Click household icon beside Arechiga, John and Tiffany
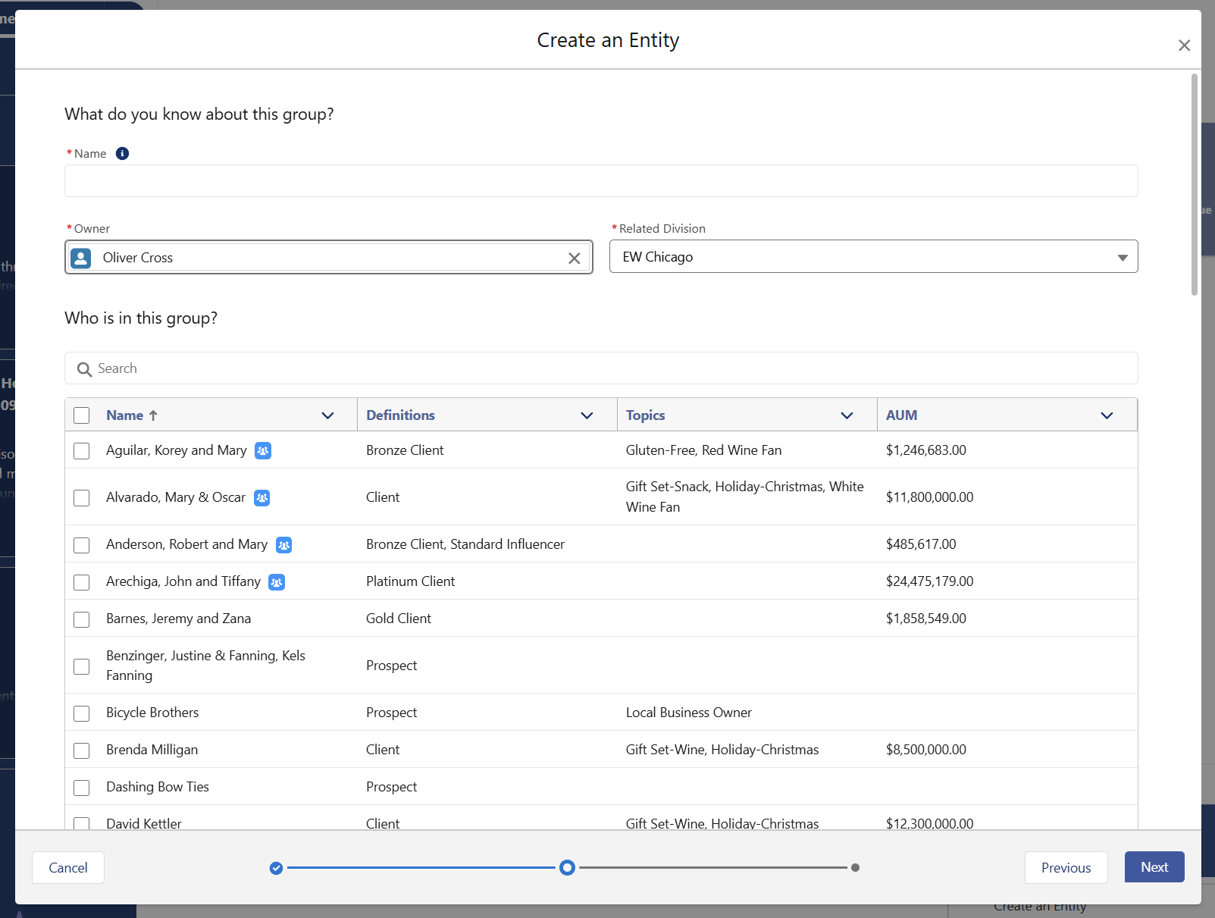Image resolution: width=1215 pixels, height=918 pixels. point(277,581)
